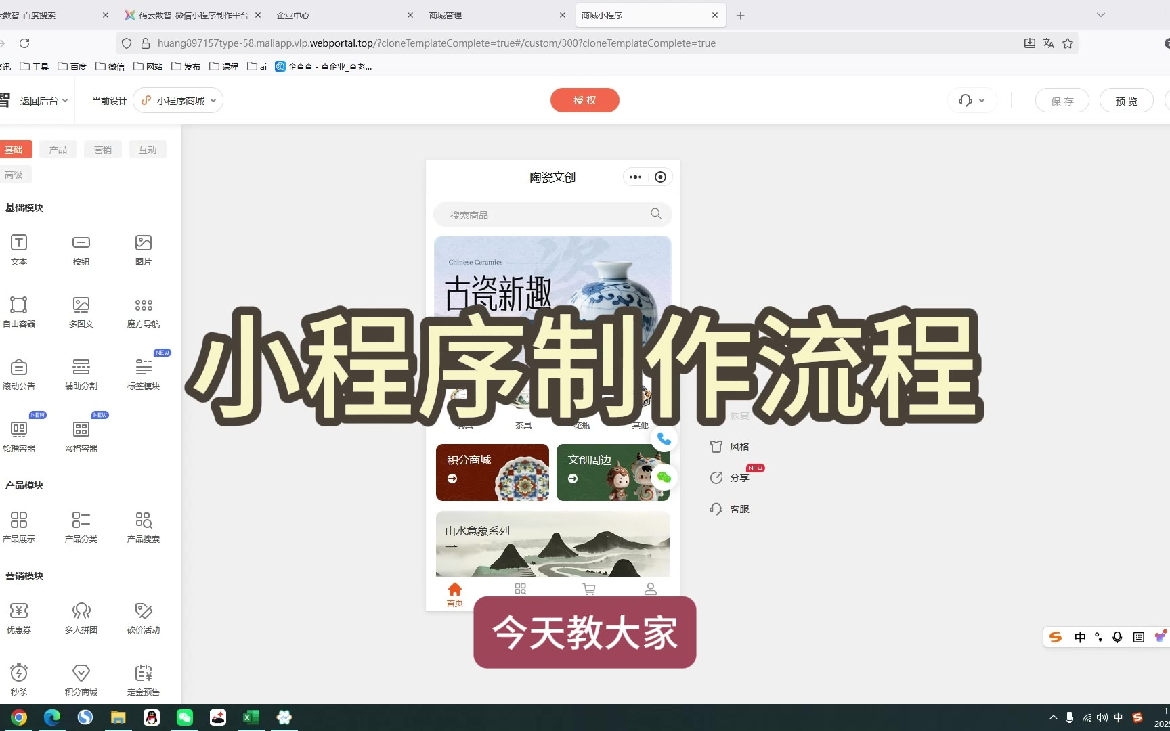
Task: Add the 轮播容器 carousel container
Action: 19,437
